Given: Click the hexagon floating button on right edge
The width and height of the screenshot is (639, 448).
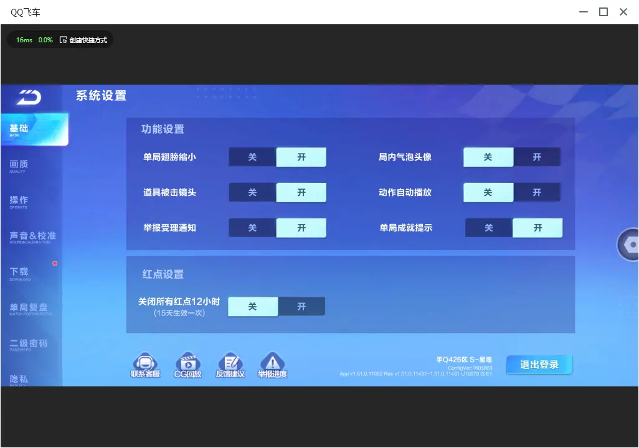Looking at the screenshot, I should click(x=628, y=245).
